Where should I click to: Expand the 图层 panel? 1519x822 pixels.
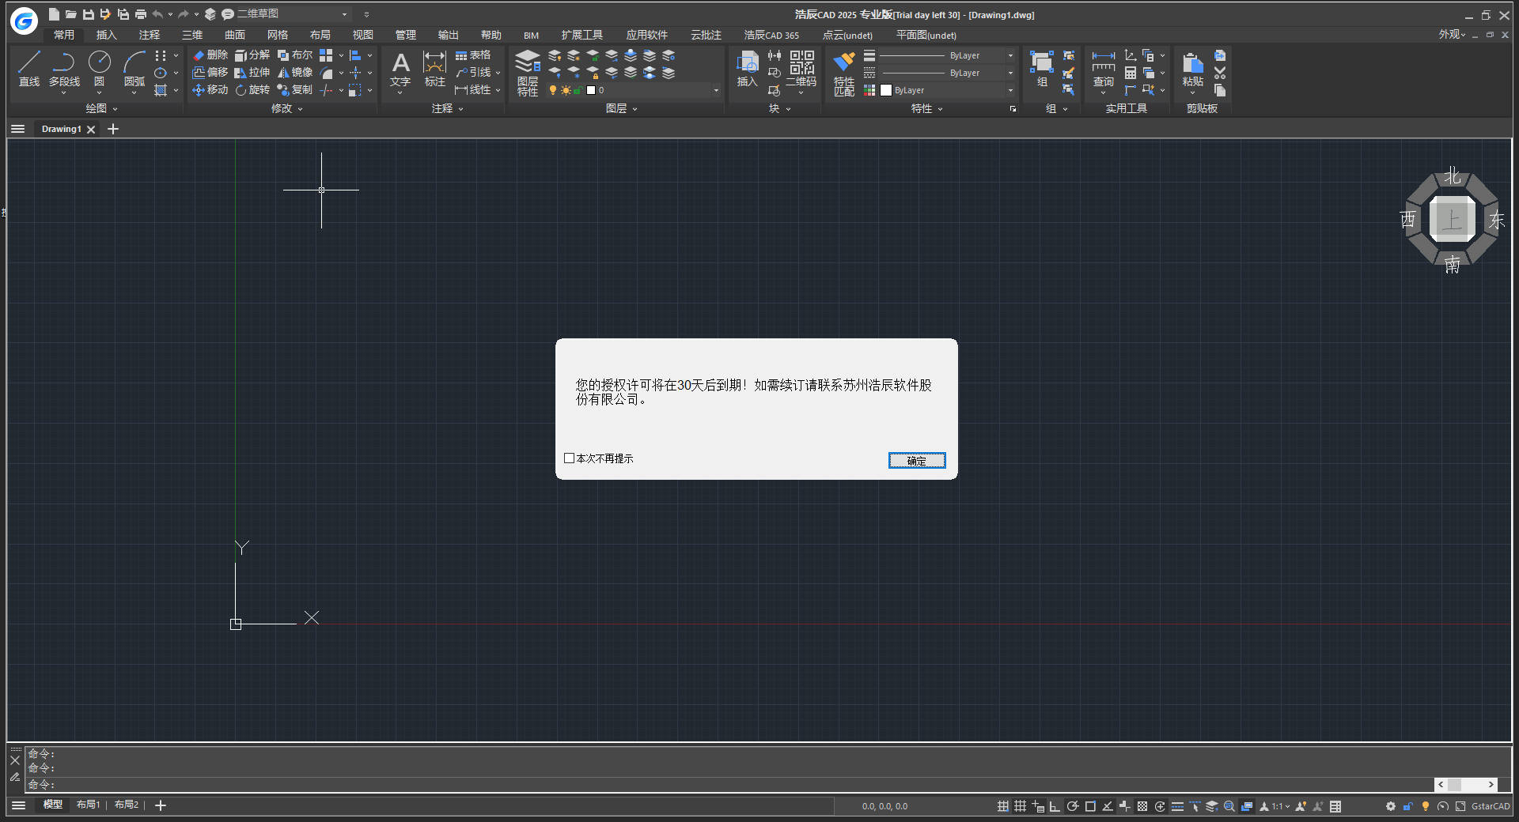click(x=621, y=108)
